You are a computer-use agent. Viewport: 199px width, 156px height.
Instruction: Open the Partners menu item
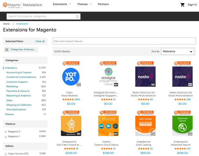(x=103, y=4)
